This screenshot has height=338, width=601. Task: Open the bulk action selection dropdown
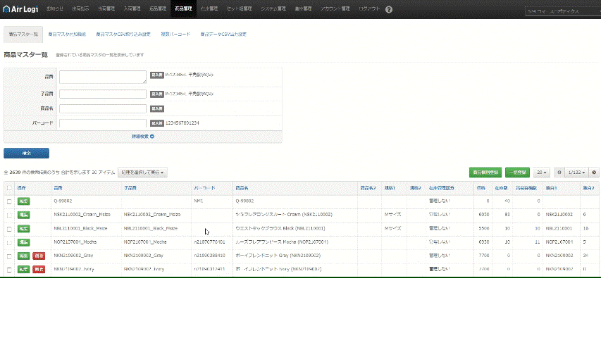pyautogui.click(x=142, y=172)
